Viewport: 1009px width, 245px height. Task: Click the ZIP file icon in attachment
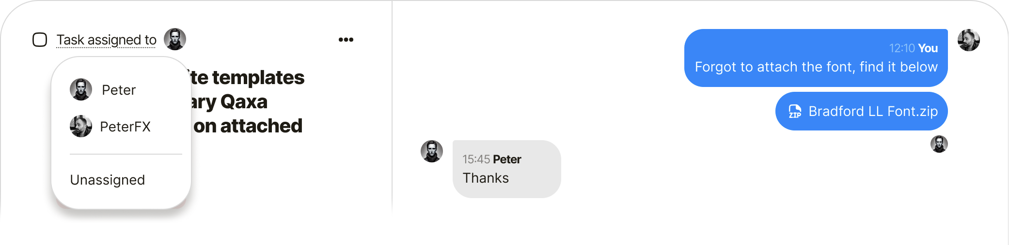coord(795,111)
